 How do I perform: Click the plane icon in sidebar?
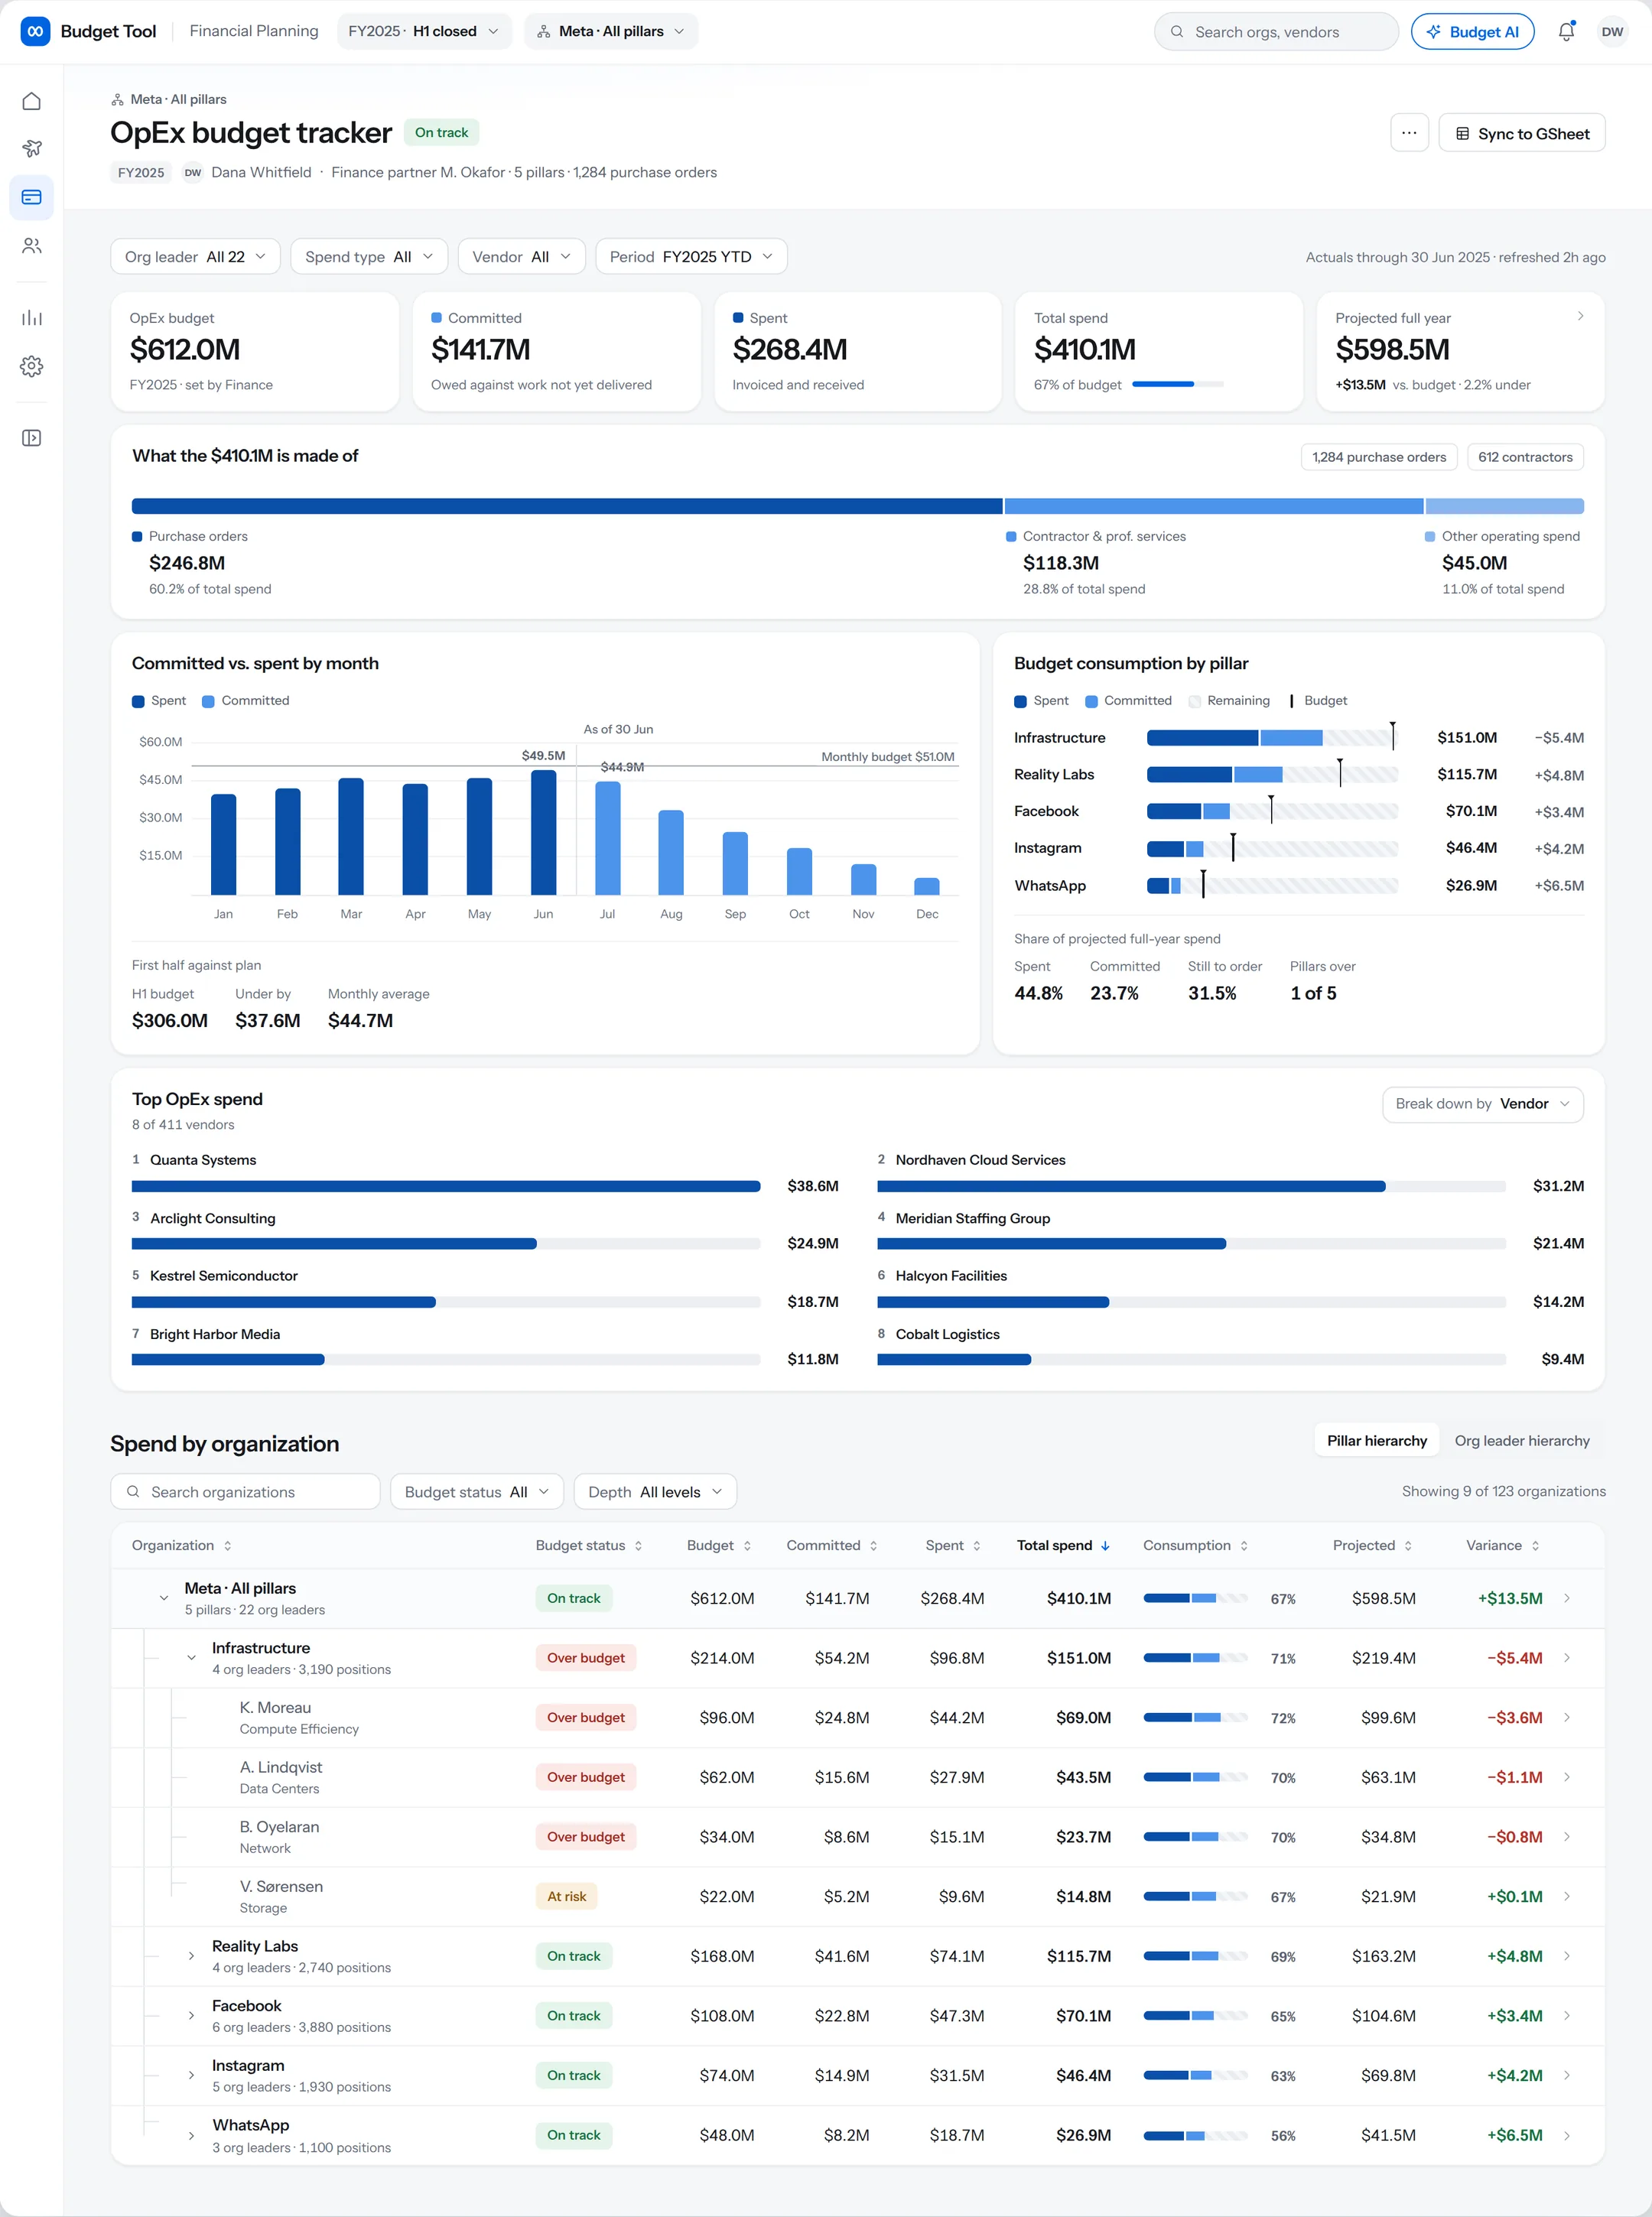coord(32,149)
